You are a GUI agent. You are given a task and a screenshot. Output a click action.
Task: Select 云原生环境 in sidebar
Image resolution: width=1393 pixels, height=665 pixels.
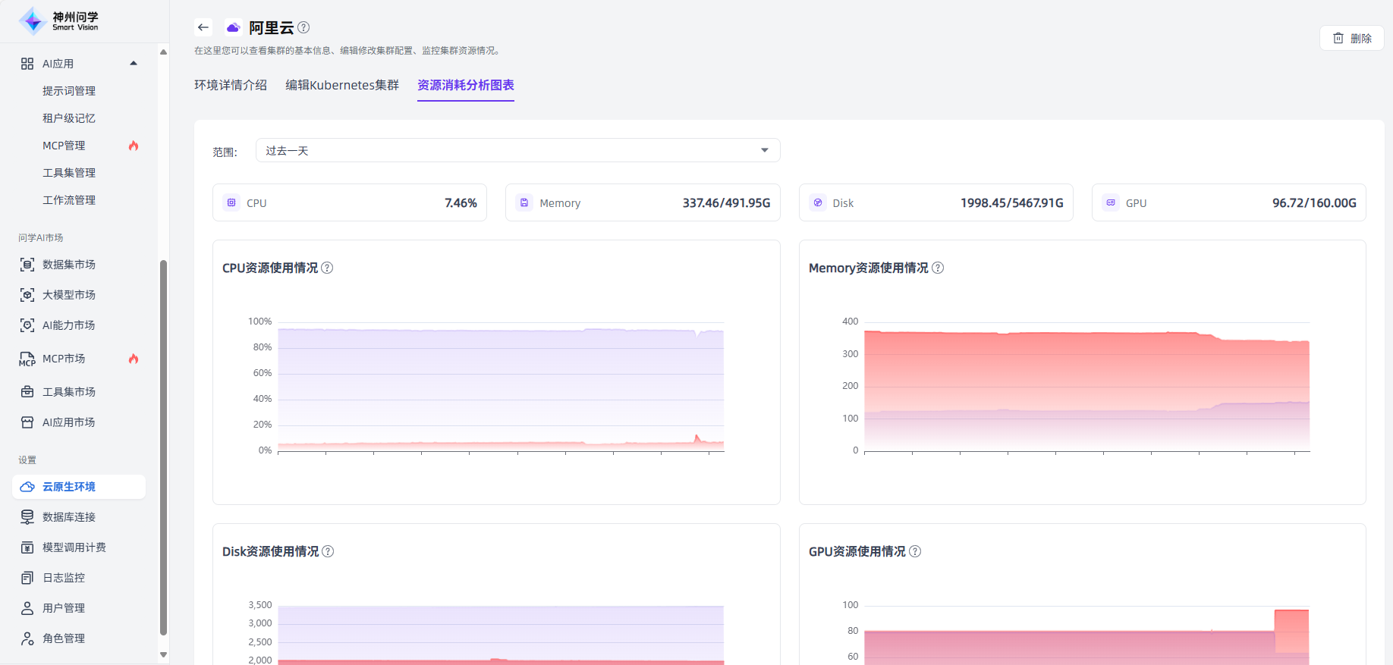coord(79,487)
